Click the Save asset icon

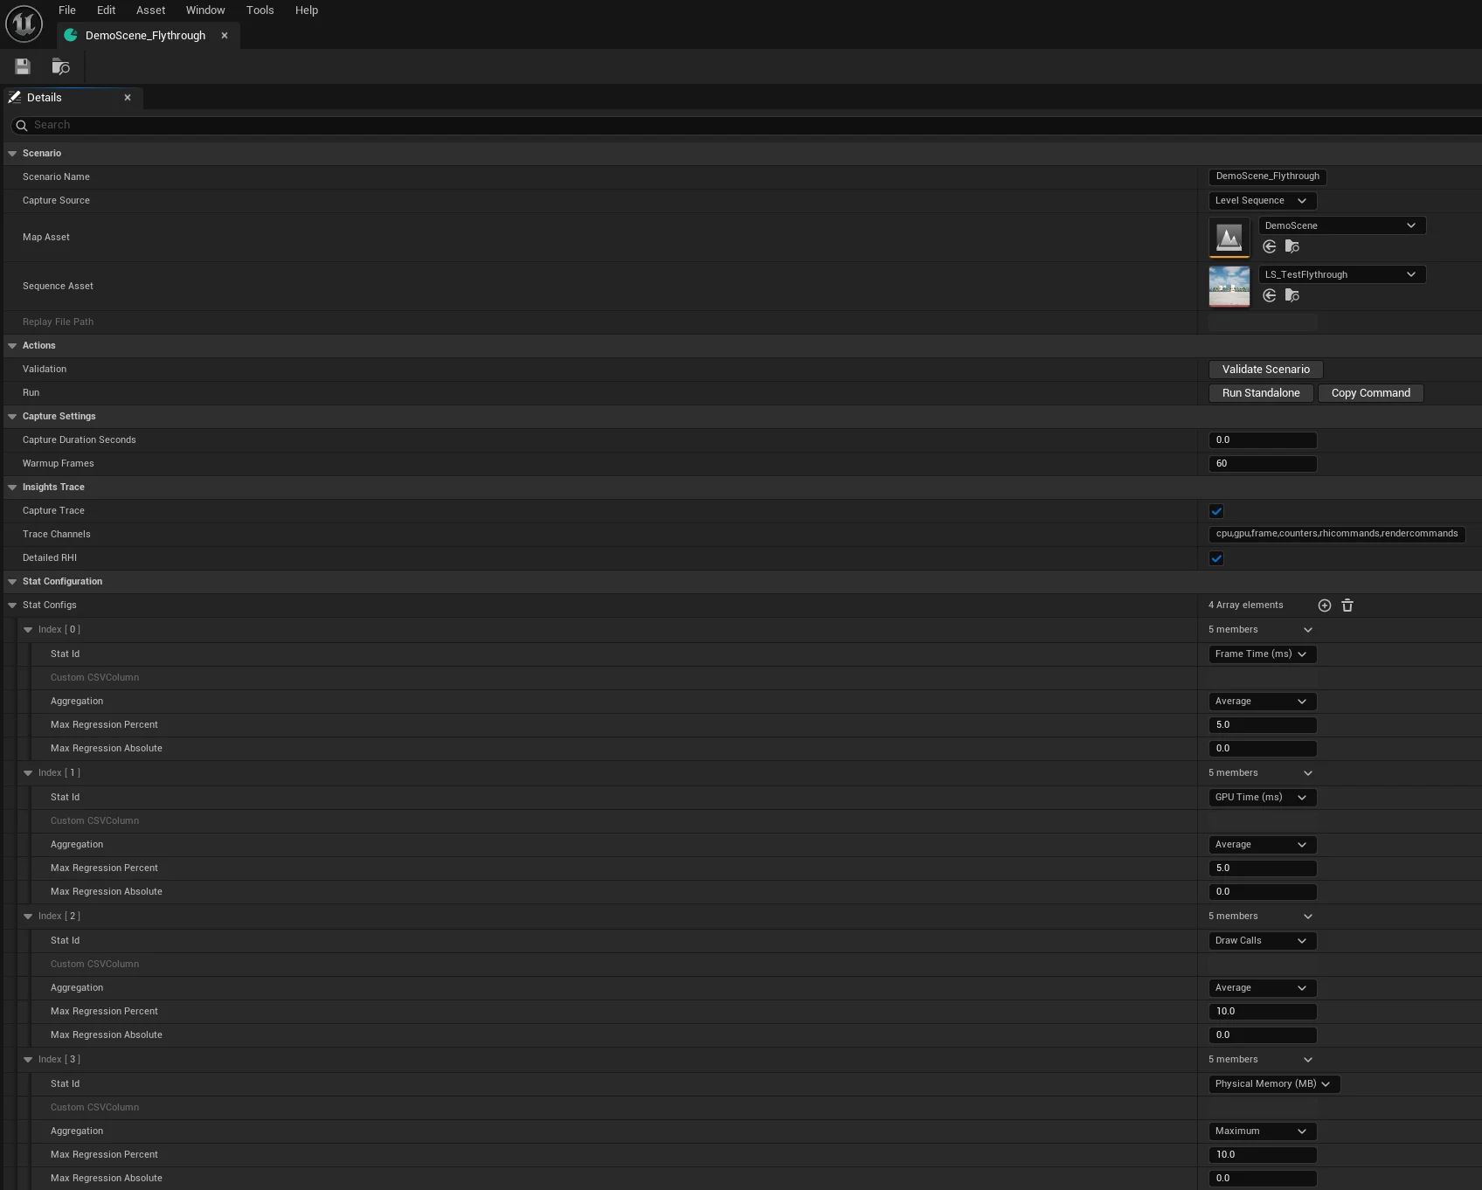point(22,66)
